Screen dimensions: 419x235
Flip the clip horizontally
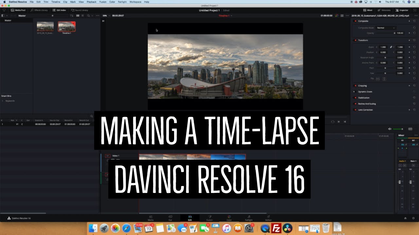[378, 79]
